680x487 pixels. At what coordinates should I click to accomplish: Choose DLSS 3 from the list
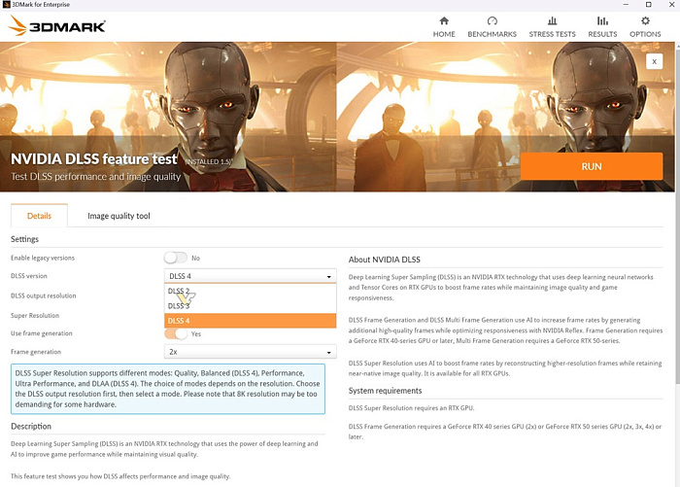(251, 305)
